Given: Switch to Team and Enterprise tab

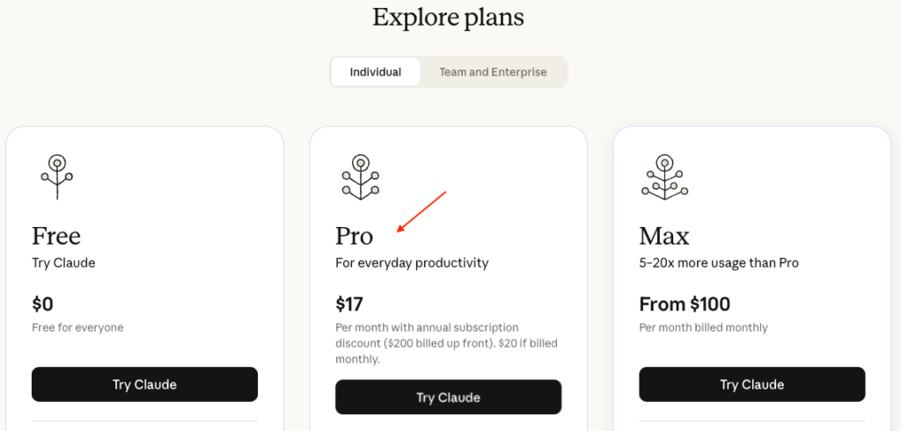Looking at the screenshot, I should (x=493, y=72).
